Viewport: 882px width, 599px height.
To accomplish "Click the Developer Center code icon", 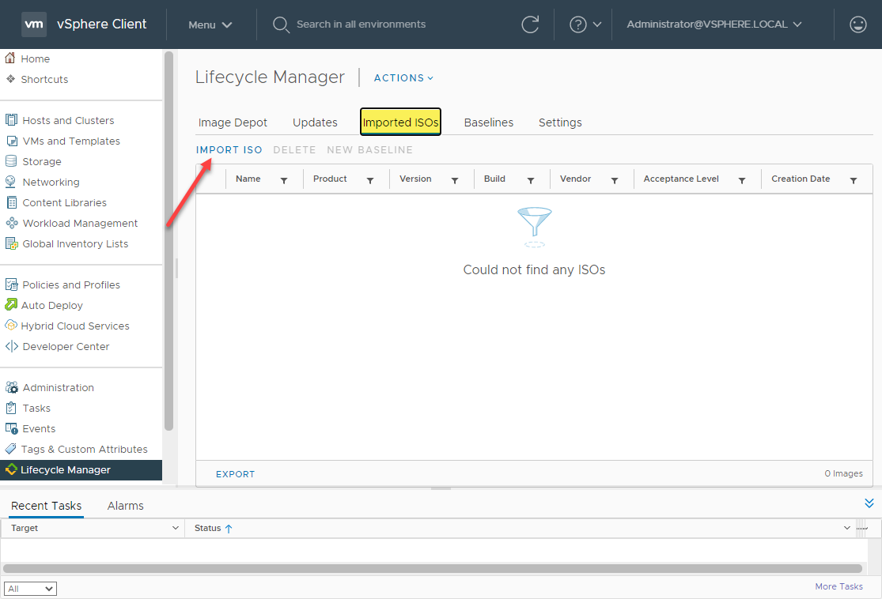I will pos(11,346).
